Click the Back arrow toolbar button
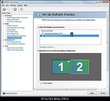 tap(4, 9)
